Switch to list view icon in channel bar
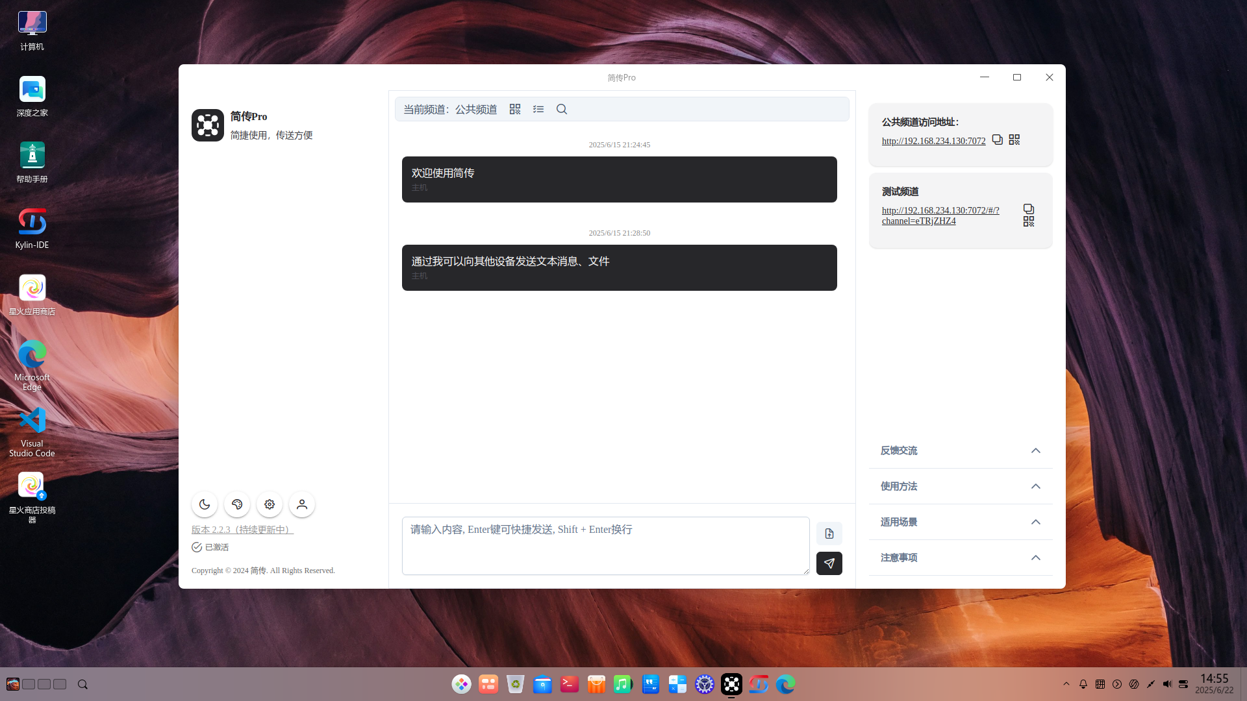 (x=538, y=109)
